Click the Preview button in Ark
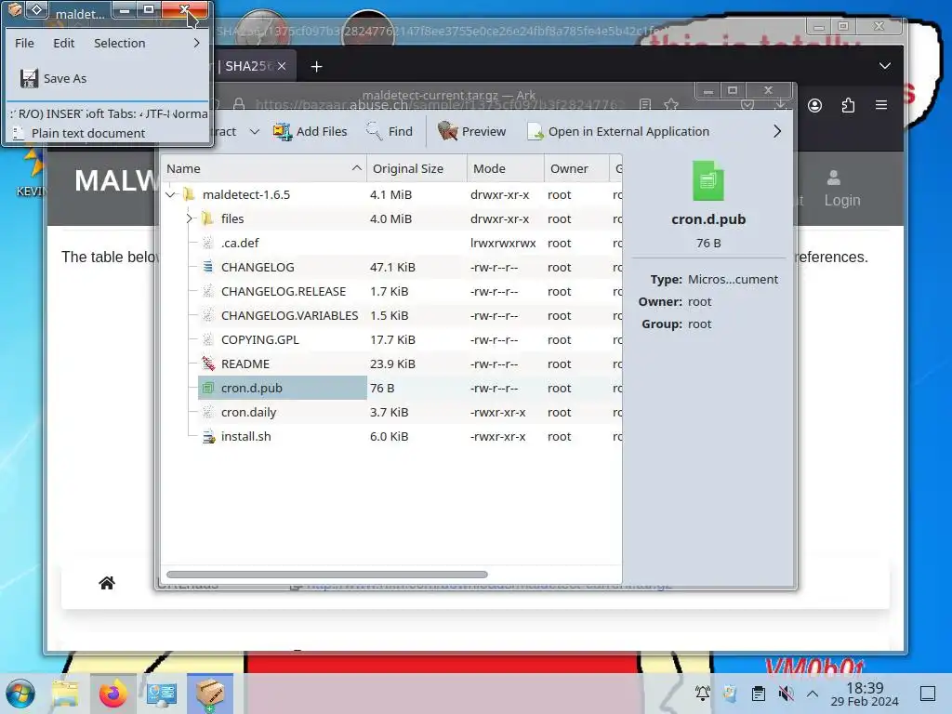This screenshot has width=952, height=714. [x=471, y=131]
